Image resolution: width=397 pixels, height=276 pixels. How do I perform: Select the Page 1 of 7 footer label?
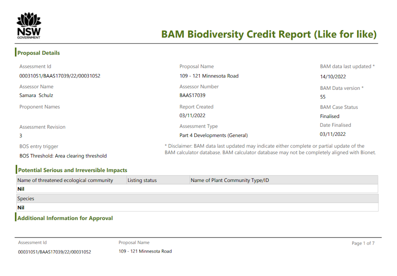pyautogui.click(x=363, y=243)
